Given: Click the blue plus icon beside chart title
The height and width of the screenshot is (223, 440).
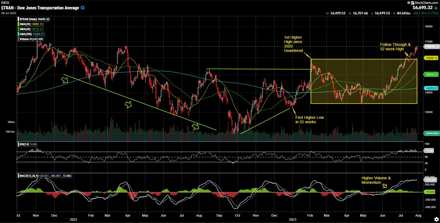Looking at the screenshot, I should click(x=82, y=8).
